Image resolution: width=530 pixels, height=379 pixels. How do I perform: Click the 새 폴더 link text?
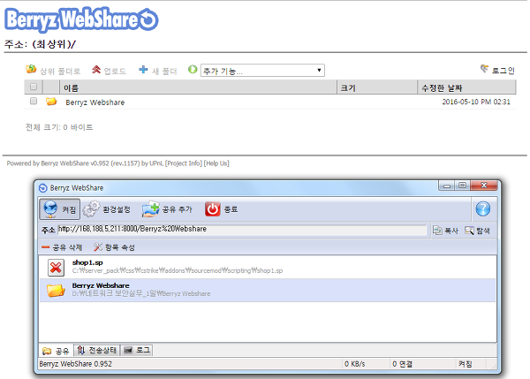pos(164,71)
